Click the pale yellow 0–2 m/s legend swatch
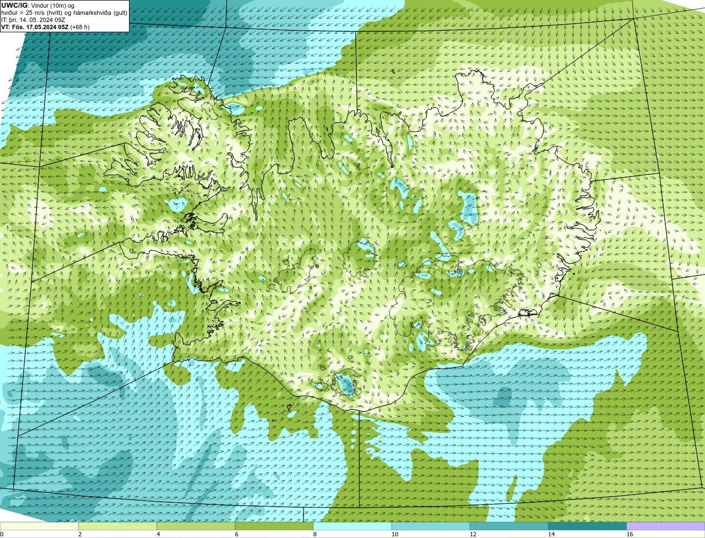The width and height of the screenshot is (705, 538). [40, 526]
